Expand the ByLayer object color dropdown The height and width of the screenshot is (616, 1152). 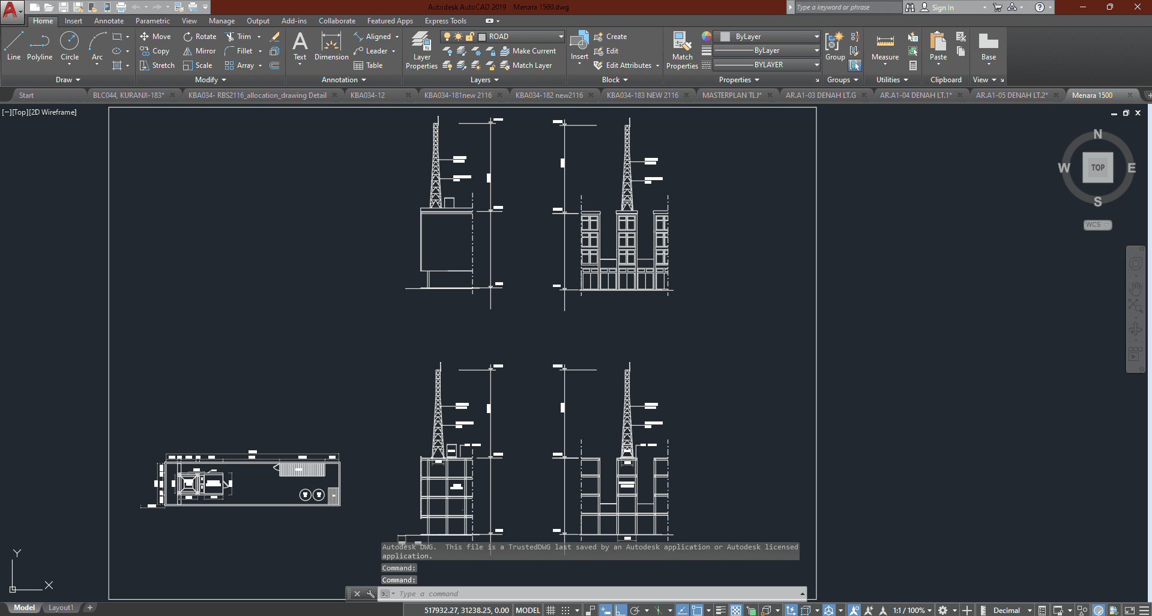coord(816,37)
